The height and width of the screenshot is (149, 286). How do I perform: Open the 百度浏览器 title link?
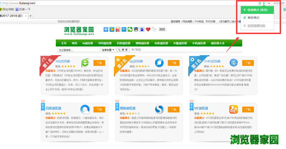[53, 108]
